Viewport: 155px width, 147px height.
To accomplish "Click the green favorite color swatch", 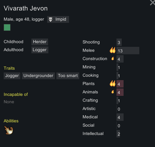I will [x=7, y=27].
